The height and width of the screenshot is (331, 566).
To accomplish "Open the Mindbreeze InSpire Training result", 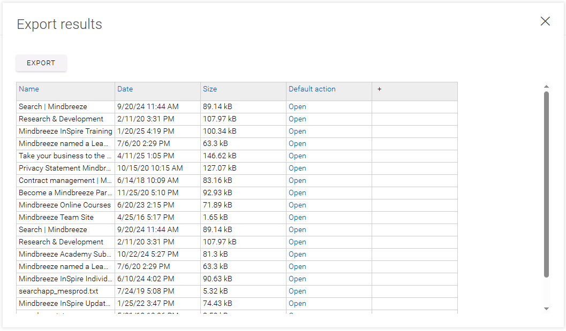I will point(297,131).
